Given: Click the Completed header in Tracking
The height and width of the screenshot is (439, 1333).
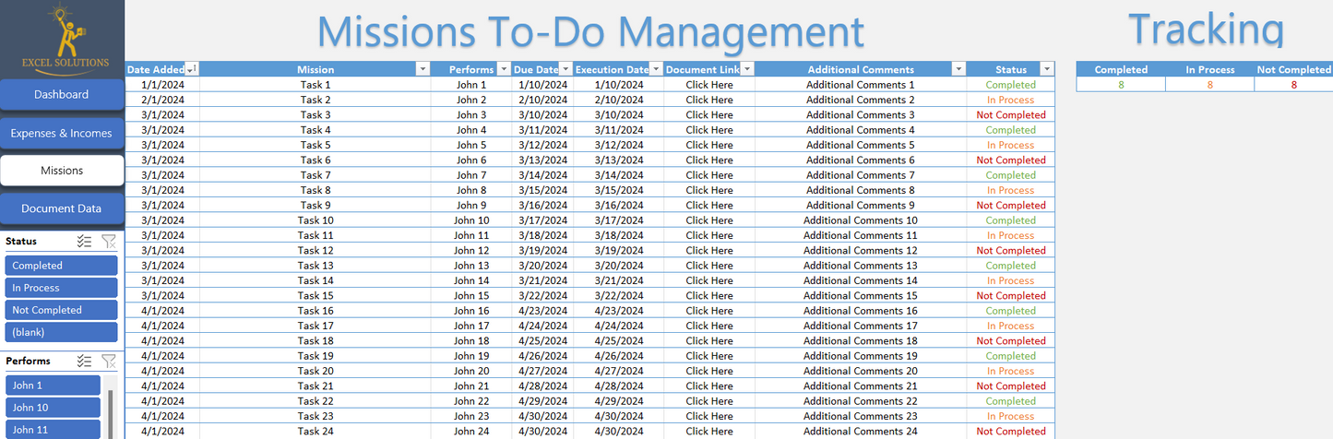Looking at the screenshot, I should pos(1121,69).
